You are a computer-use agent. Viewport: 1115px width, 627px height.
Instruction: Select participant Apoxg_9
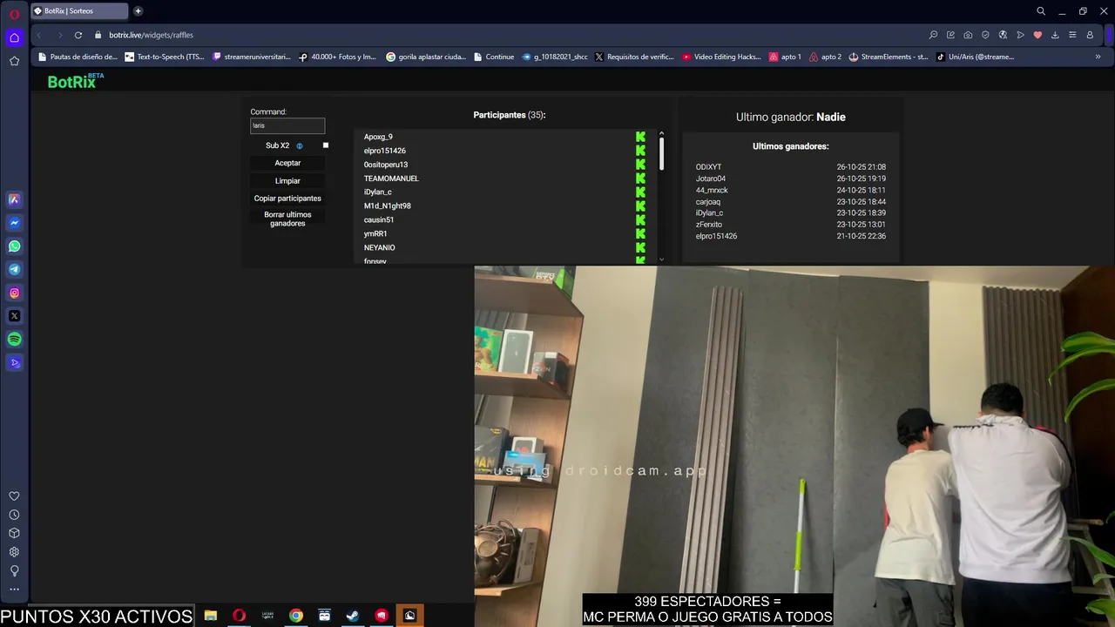click(x=378, y=137)
